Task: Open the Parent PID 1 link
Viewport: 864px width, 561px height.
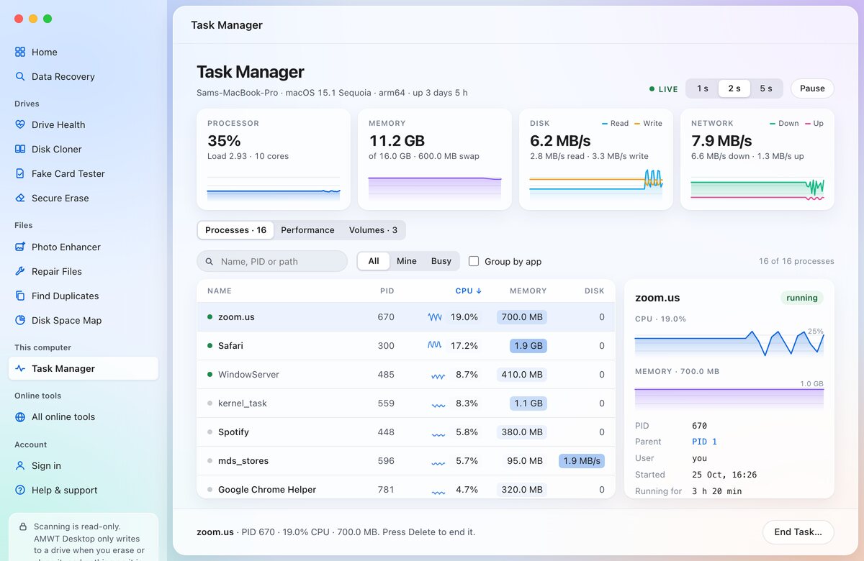Action: (x=704, y=442)
